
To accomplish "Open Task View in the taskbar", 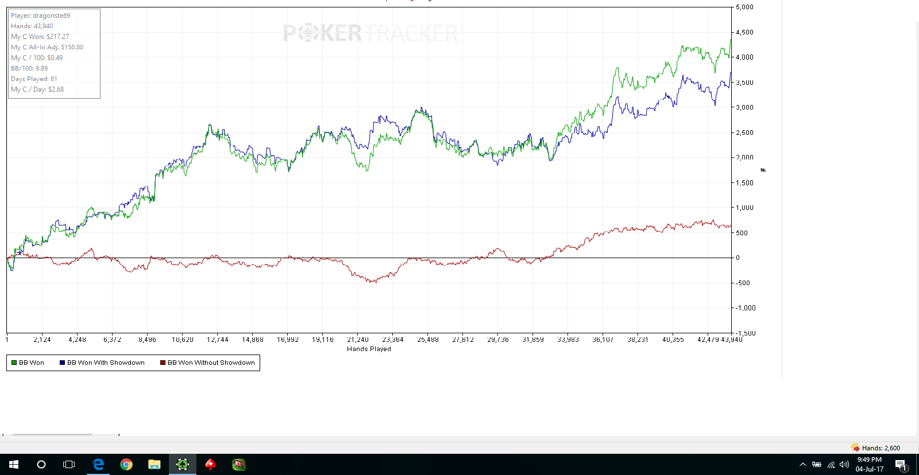I will tap(69, 465).
